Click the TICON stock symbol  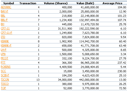tap(5, 80)
